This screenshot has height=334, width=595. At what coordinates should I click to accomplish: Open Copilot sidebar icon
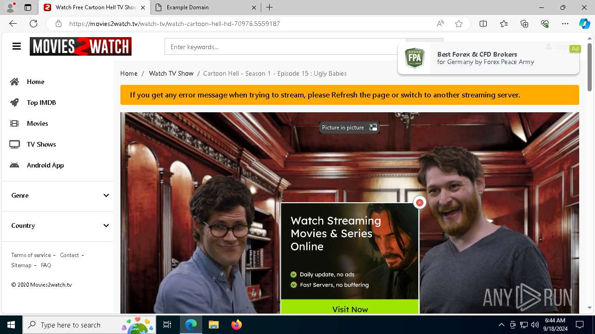click(x=584, y=24)
